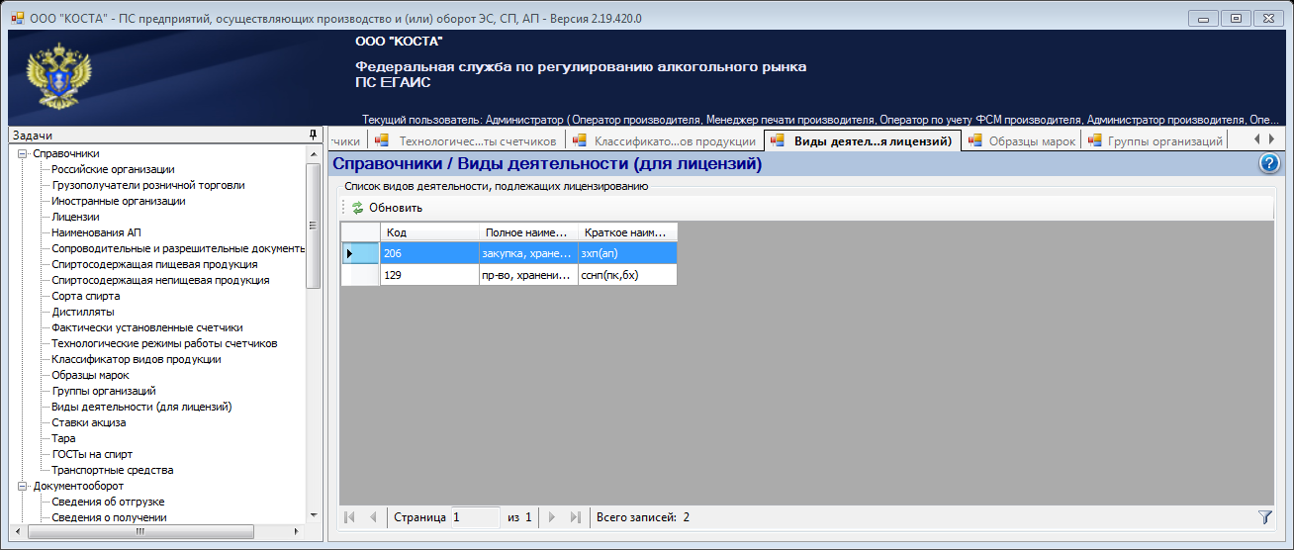The image size is (1294, 550).
Task: Sort by Полное наим... column header
Action: [528, 232]
